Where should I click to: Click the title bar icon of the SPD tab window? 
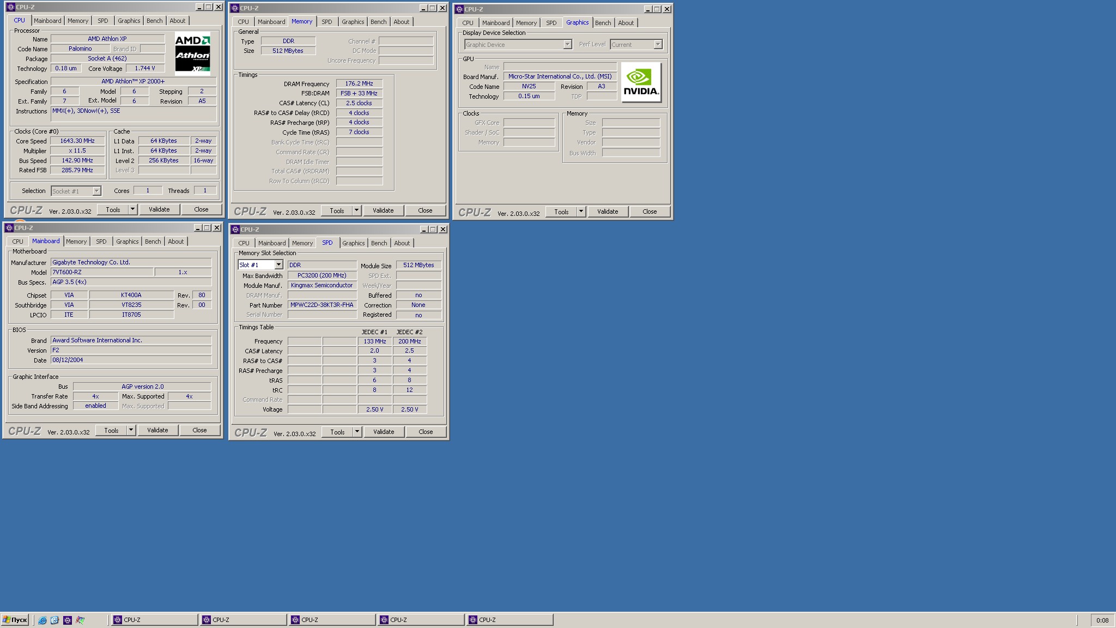pyautogui.click(x=235, y=230)
